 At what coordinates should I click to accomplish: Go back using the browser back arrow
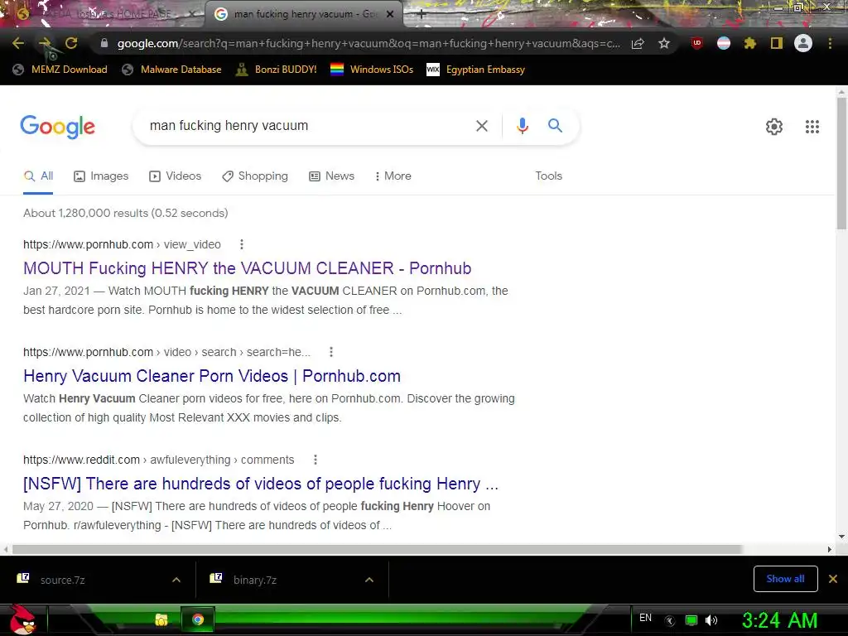click(x=18, y=43)
